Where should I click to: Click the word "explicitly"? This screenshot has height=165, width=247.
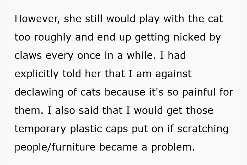click(37, 74)
